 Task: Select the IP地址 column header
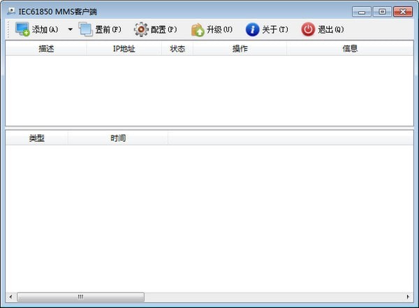click(x=124, y=49)
